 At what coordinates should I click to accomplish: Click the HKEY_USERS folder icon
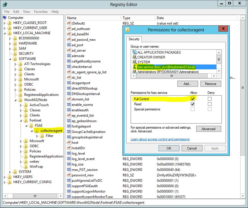[10, 177]
